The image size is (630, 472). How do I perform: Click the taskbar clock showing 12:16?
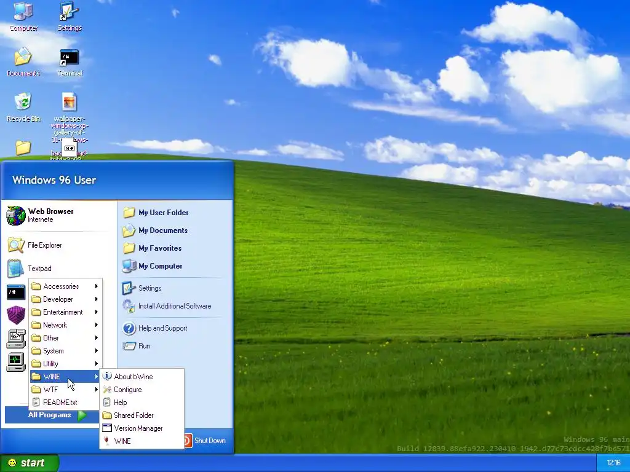tap(613, 463)
